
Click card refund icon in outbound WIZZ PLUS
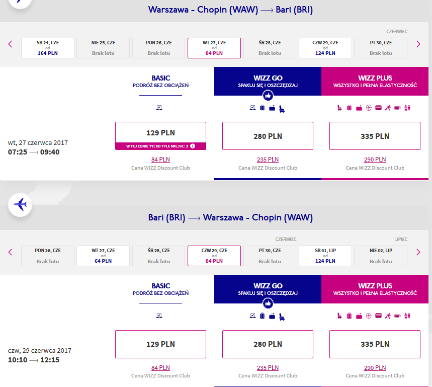379,108
